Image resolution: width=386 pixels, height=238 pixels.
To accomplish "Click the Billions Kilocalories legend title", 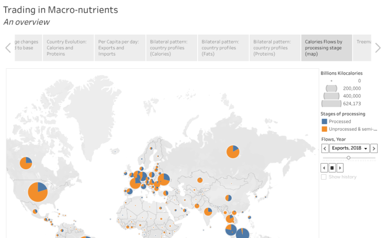I will pos(341,73).
